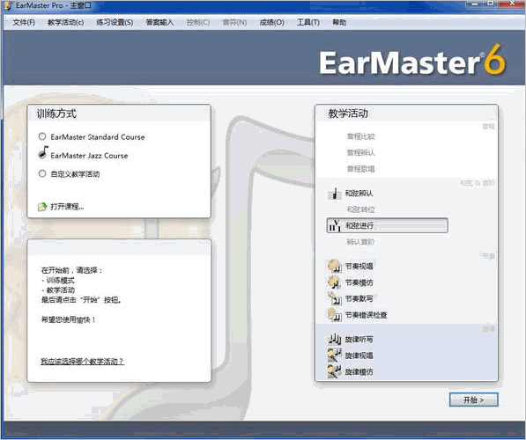Select the 节奏默写 activity label
Viewport: 526px width, 440px height.
click(x=359, y=298)
